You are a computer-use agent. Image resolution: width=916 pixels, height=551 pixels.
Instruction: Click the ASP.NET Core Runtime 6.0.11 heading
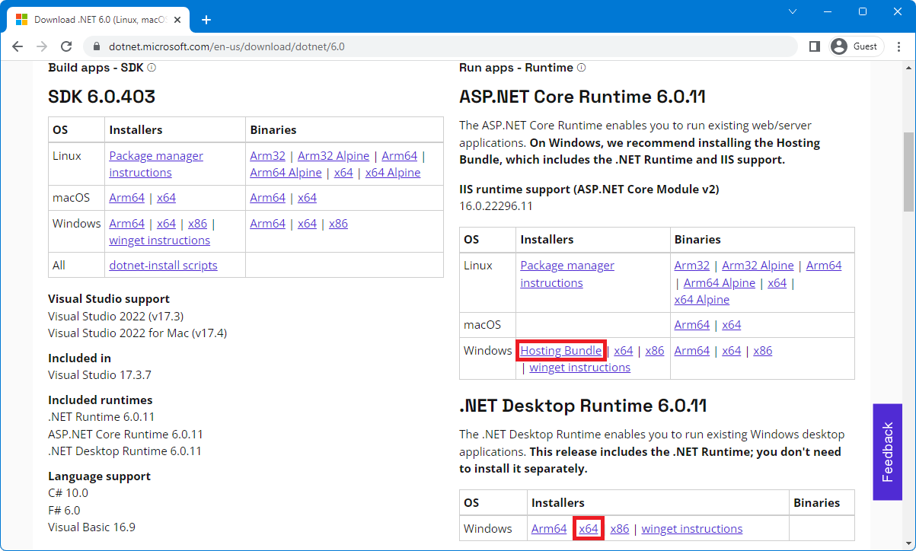pyautogui.click(x=582, y=97)
